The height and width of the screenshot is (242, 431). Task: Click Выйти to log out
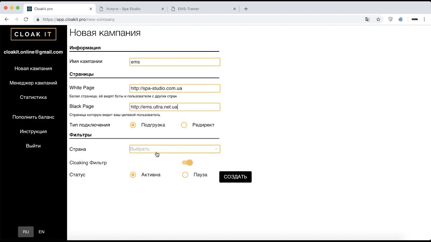point(33,146)
